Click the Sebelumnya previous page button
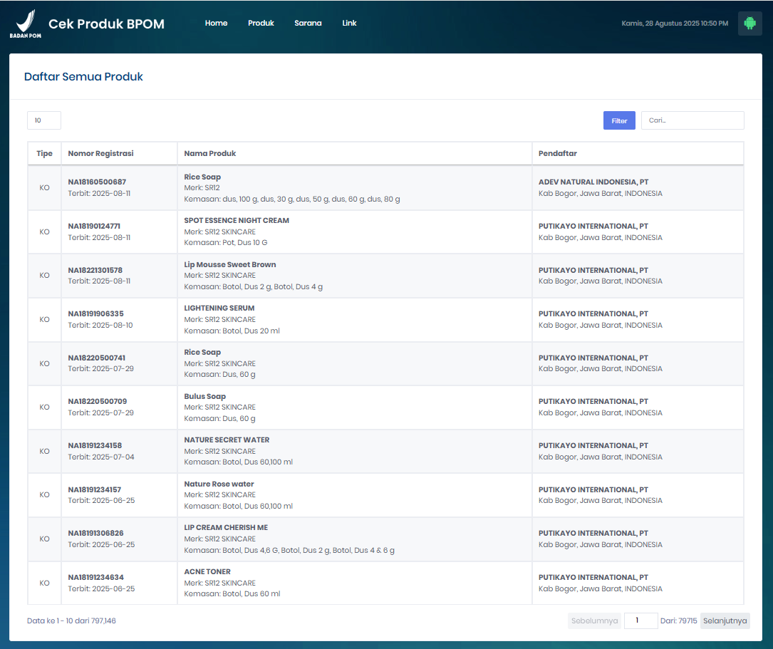Viewport: 773px width, 649px height. tap(594, 621)
